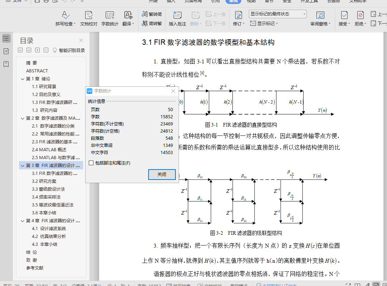
Task: Go to 致 谢 in the outline
Action: coord(32,260)
